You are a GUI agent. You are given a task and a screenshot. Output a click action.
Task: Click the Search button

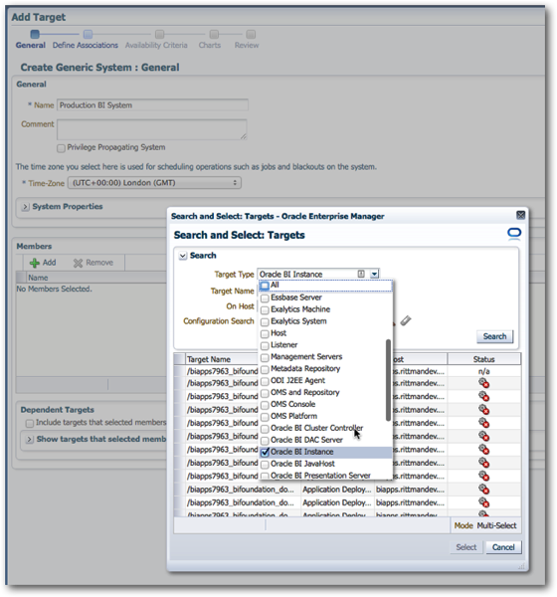(x=494, y=336)
